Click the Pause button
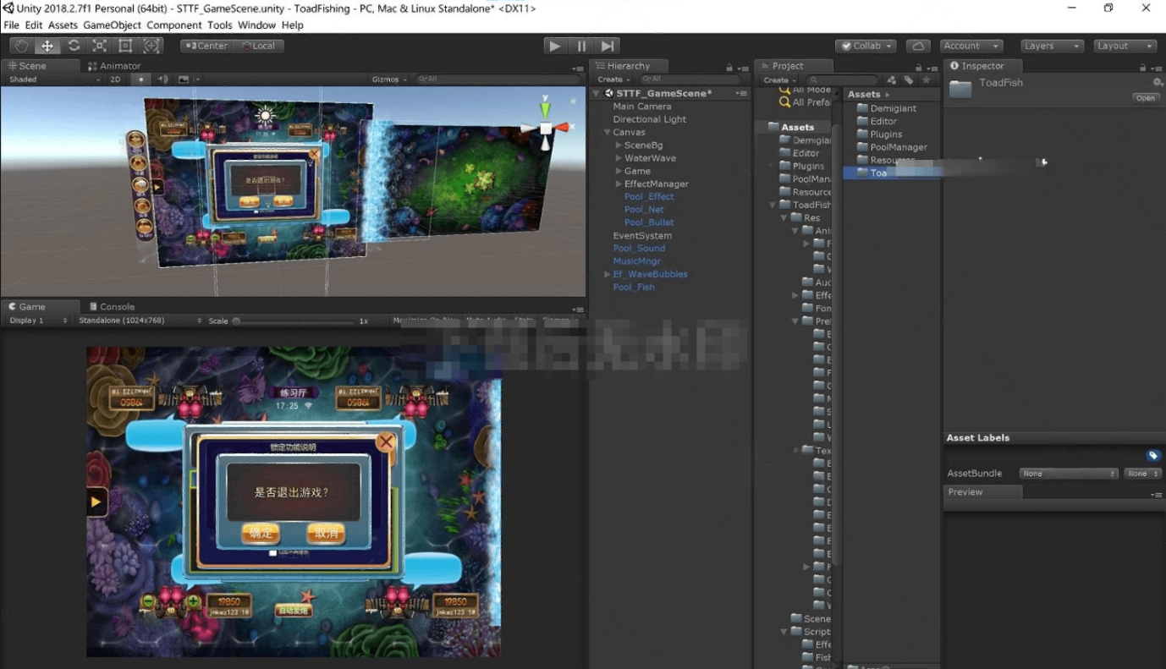This screenshot has height=669, width=1166. click(581, 46)
